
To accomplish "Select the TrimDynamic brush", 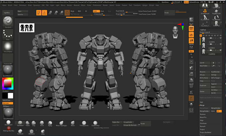I will 84,123.
